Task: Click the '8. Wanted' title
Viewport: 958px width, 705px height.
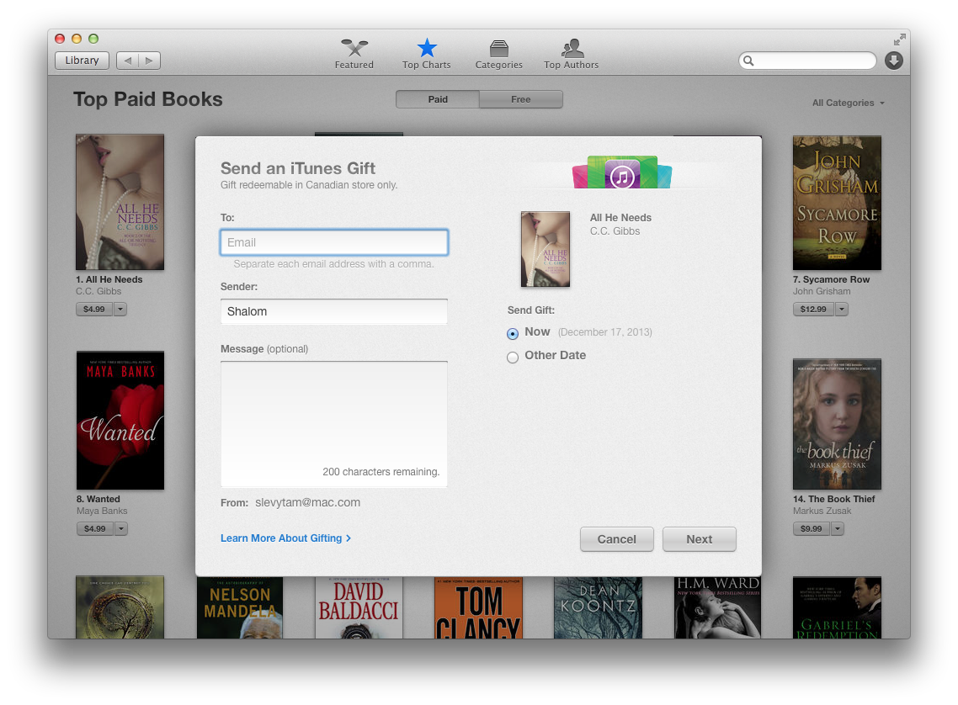Action: pos(98,499)
